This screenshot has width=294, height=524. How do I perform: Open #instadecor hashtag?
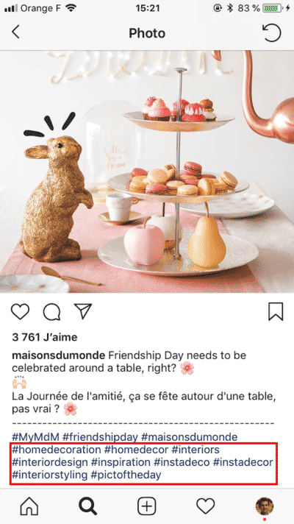pos(243,462)
